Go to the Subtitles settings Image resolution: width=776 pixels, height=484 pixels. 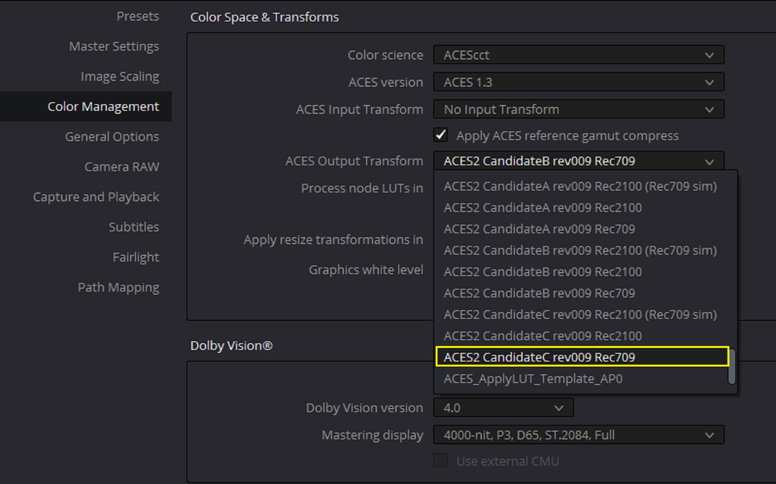(134, 227)
